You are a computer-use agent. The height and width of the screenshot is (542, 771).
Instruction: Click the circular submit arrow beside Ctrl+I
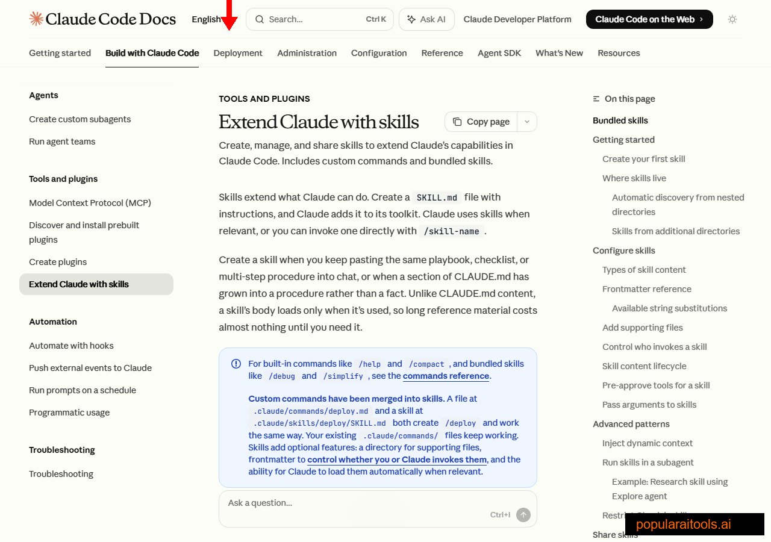coord(523,514)
